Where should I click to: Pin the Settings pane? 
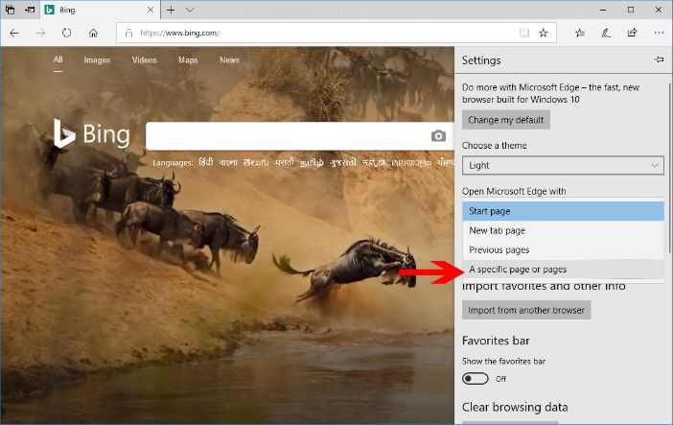(659, 59)
